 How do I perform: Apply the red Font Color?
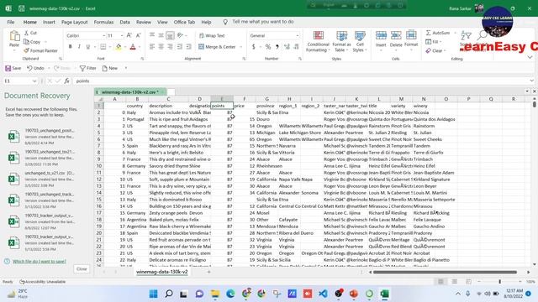coord(133,47)
